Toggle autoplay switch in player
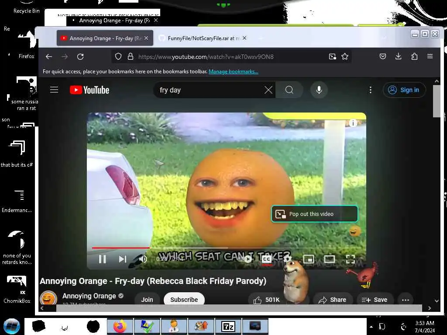The width and height of the screenshot is (447, 335). [248, 259]
